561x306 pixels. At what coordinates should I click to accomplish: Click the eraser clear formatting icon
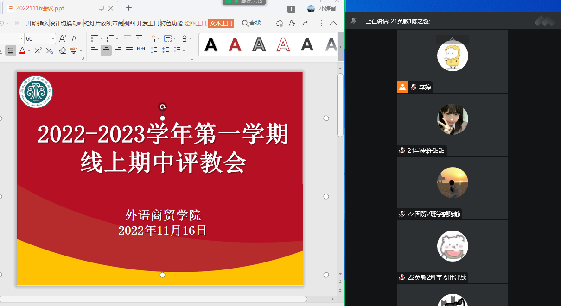click(63, 50)
